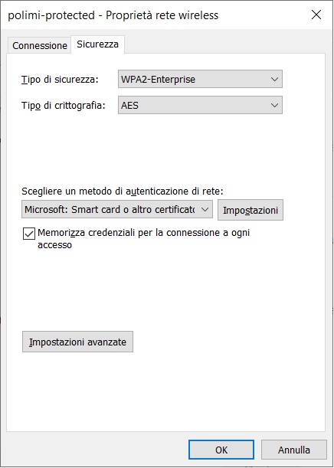
Task: Click the Tipo di sicurezza label
Action: pyautogui.click(x=60, y=80)
